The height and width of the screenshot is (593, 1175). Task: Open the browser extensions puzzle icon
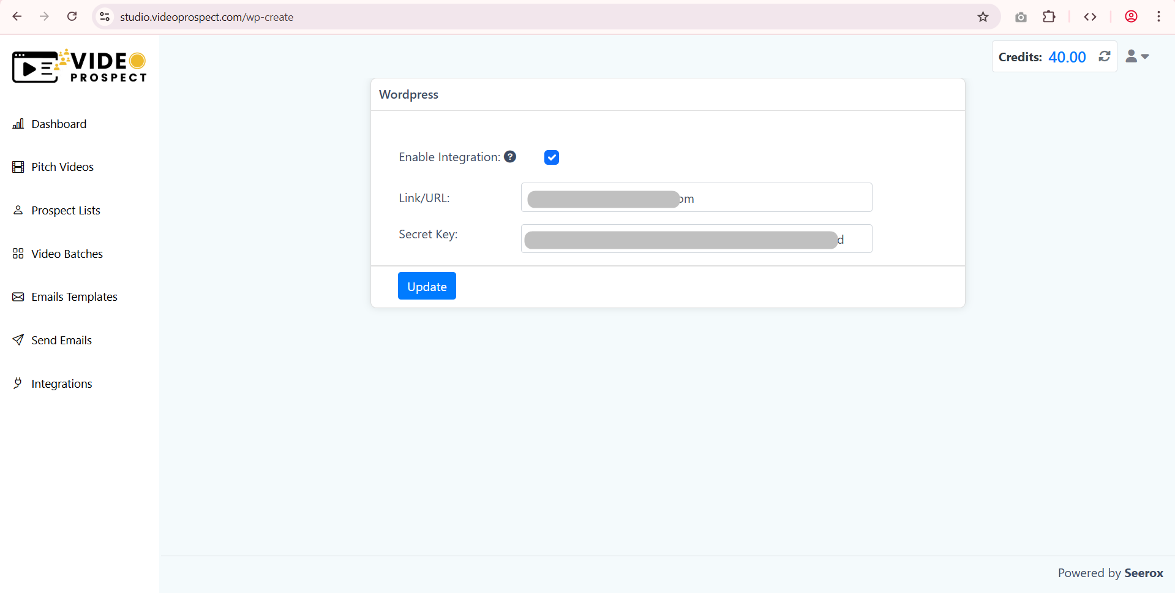pos(1049,17)
